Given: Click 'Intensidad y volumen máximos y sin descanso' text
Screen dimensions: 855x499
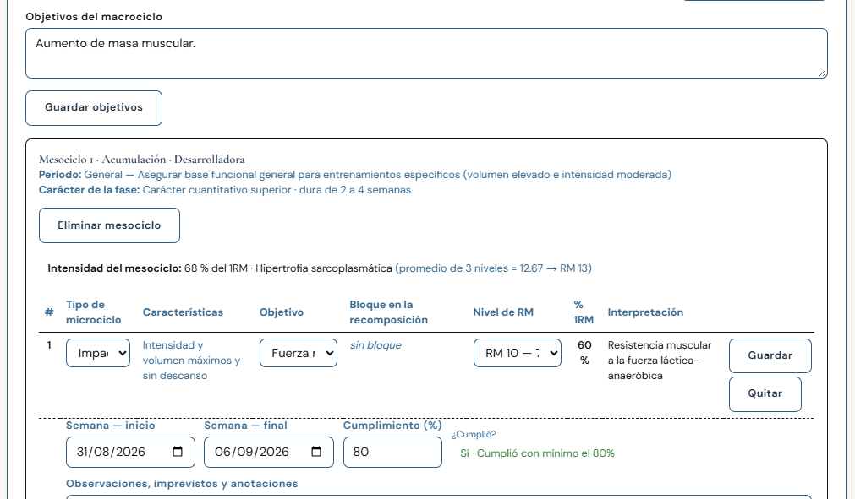Looking at the screenshot, I should coord(191,361).
